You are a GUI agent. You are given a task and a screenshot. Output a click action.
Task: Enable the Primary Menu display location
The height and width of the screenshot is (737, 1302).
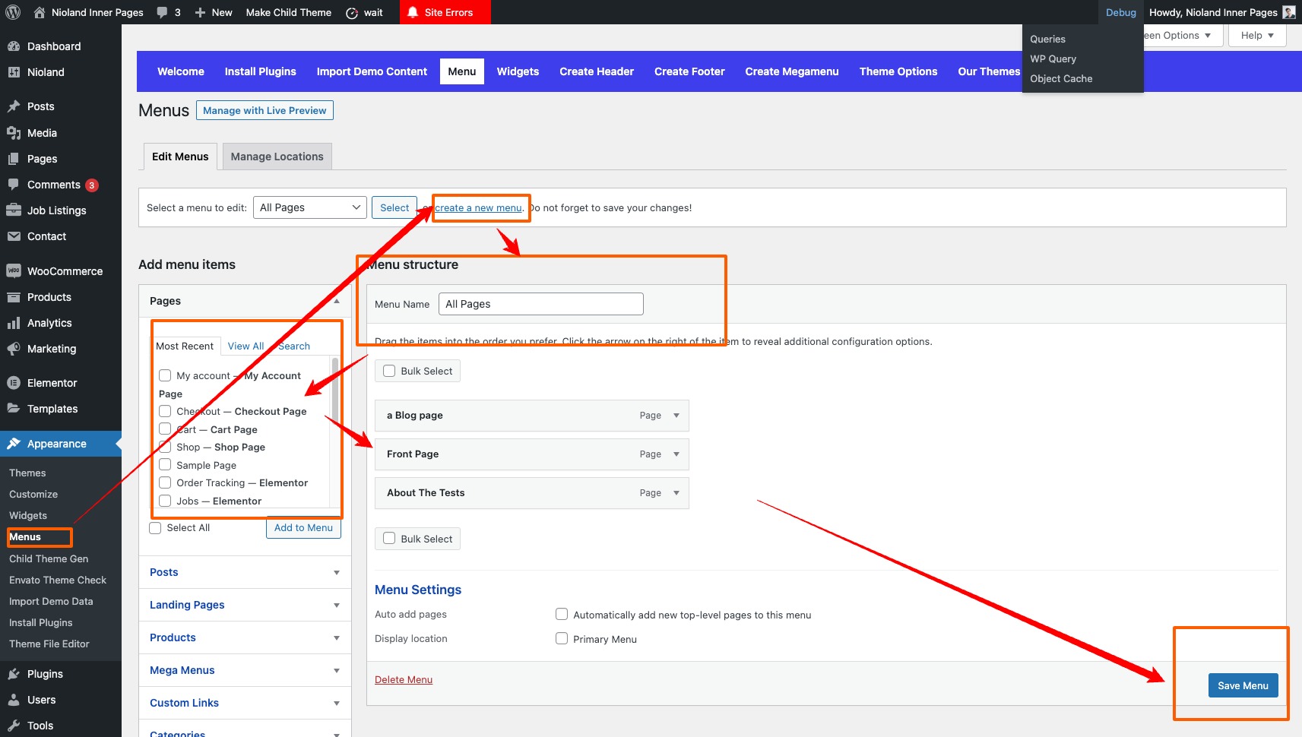562,639
